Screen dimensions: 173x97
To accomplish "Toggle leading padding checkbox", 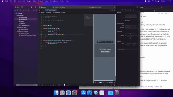I will pos(126,36).
